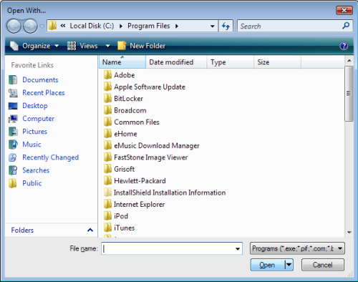Select the eHome folder icon
Viewport: 358px width, 282px height.
[107, 133]
